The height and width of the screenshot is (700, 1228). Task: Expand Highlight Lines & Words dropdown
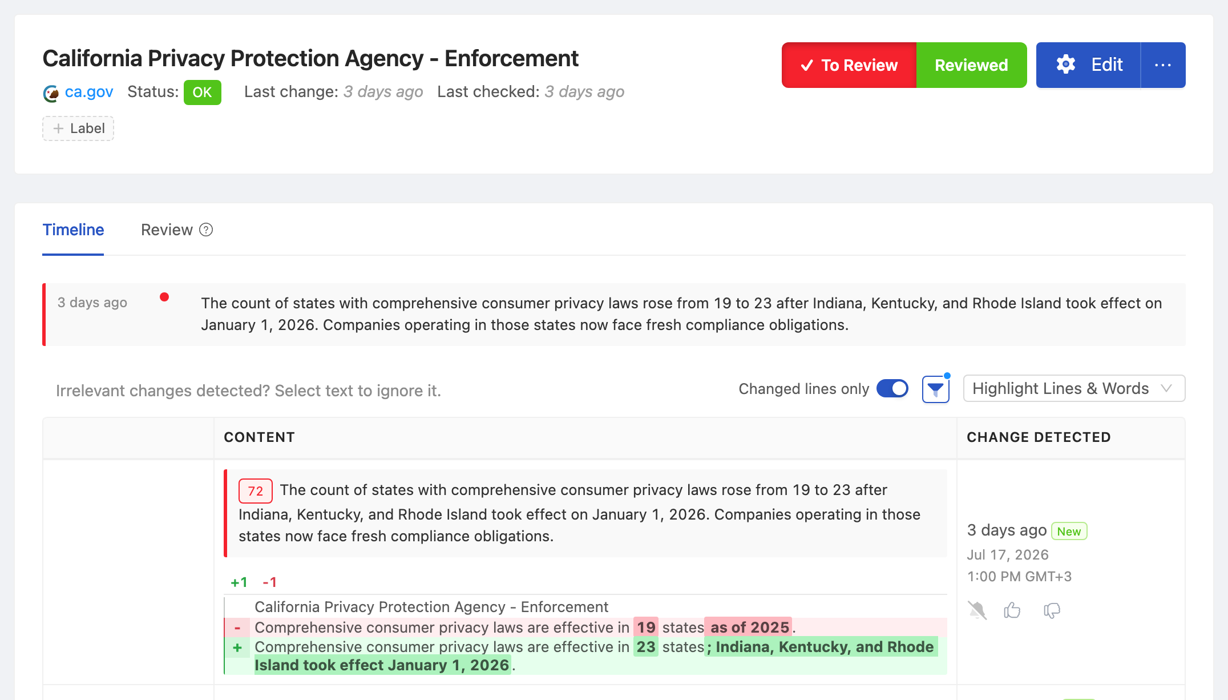pos(1074,389)
